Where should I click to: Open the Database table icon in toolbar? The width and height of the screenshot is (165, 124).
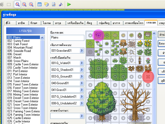(39, 5)
